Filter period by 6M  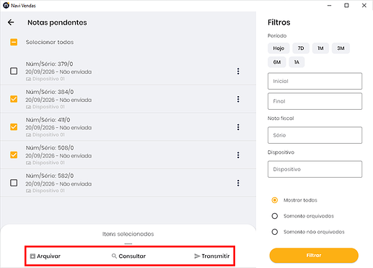pyautogui.click(x=277, y=62)
